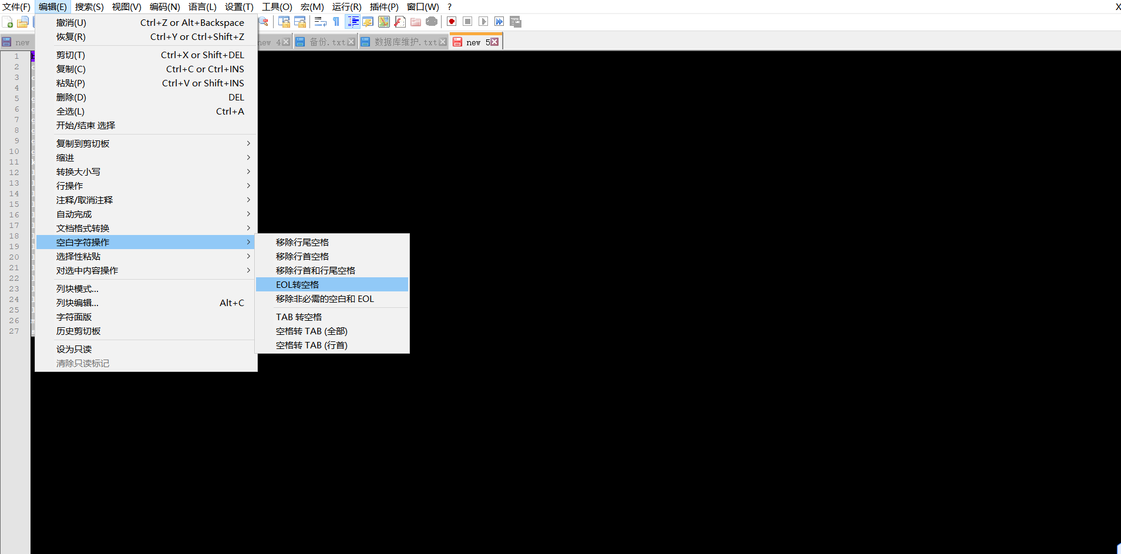Open the 插件(P) menu
Image resolution: width=1121 pixels, height=554 pixels.
384,6
